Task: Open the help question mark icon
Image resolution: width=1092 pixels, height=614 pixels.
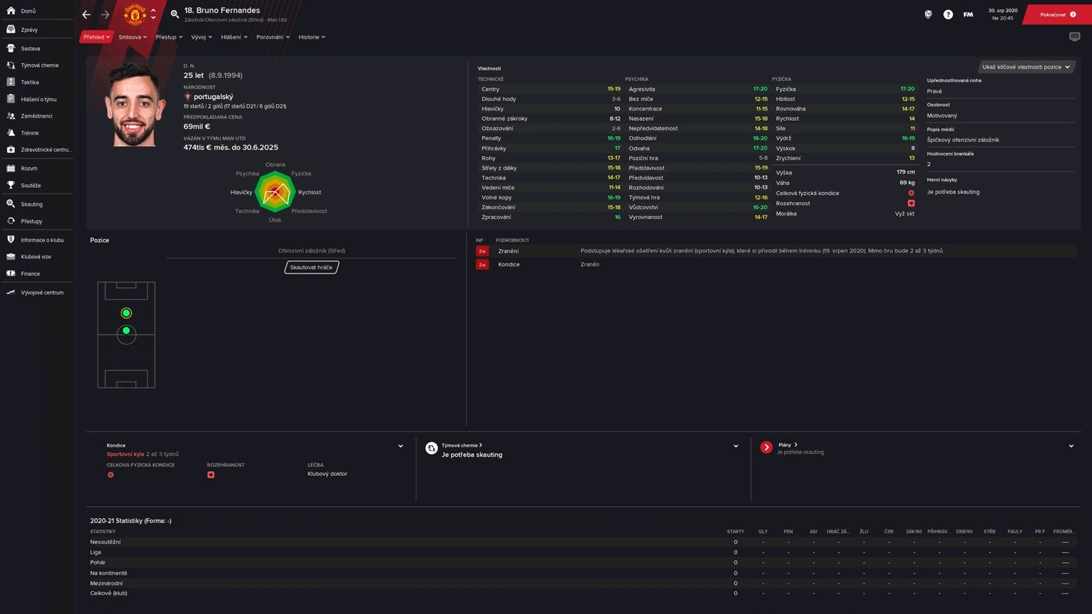Action: 948,15
